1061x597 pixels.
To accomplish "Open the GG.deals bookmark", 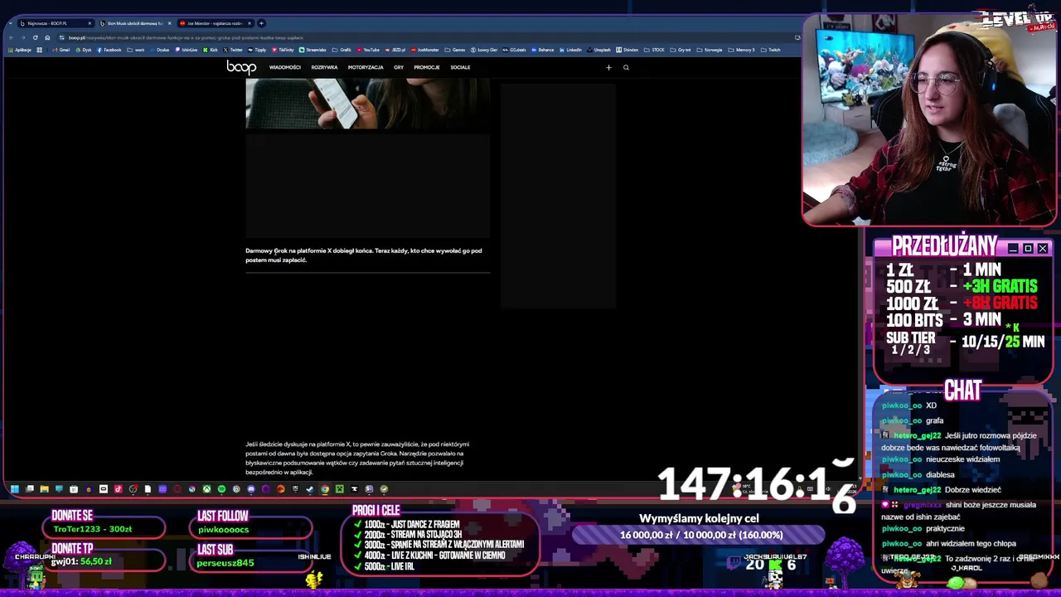I will point(515,50).
